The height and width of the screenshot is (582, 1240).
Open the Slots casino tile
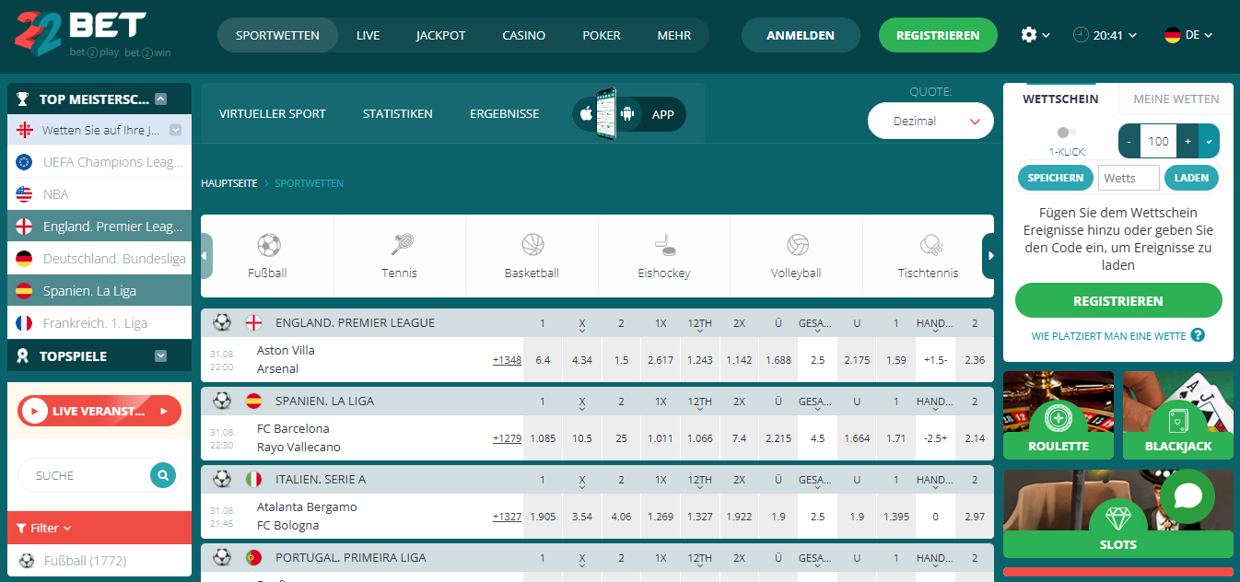(x=1118, y=514)
